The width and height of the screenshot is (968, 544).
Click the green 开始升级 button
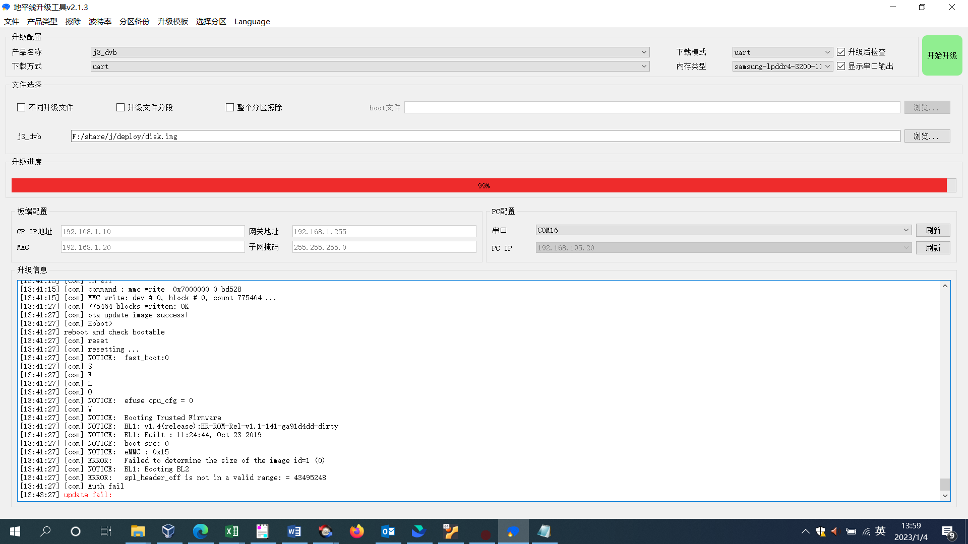coord(942,55)
